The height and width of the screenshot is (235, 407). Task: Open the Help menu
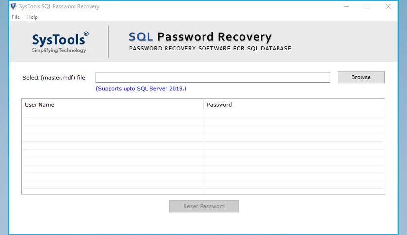(x=32, y=17)
